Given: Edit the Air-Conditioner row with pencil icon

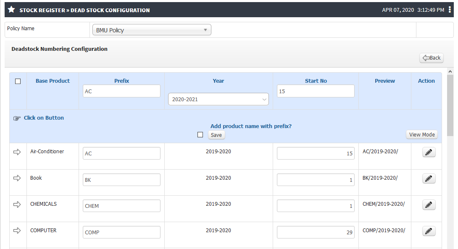Looking at the screenshot, I should (x=429, y=152).
